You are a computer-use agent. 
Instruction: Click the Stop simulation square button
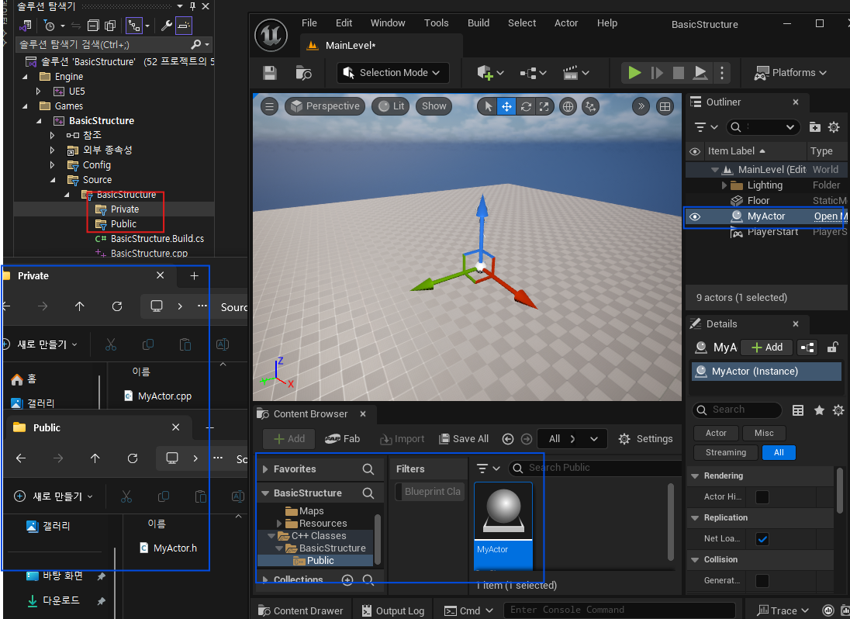pos(678,73)
